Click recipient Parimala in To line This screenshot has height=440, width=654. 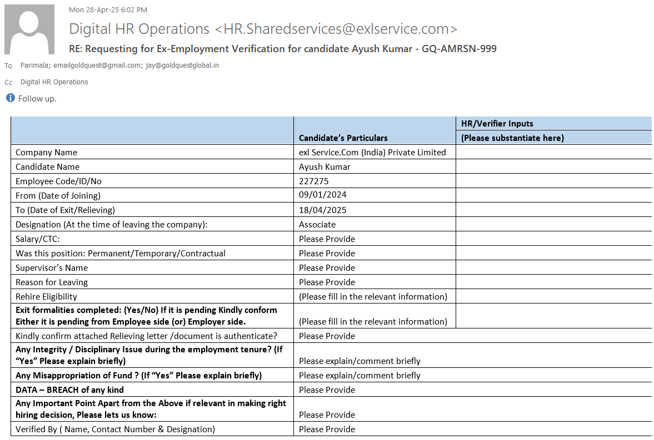tap(34, 65)
